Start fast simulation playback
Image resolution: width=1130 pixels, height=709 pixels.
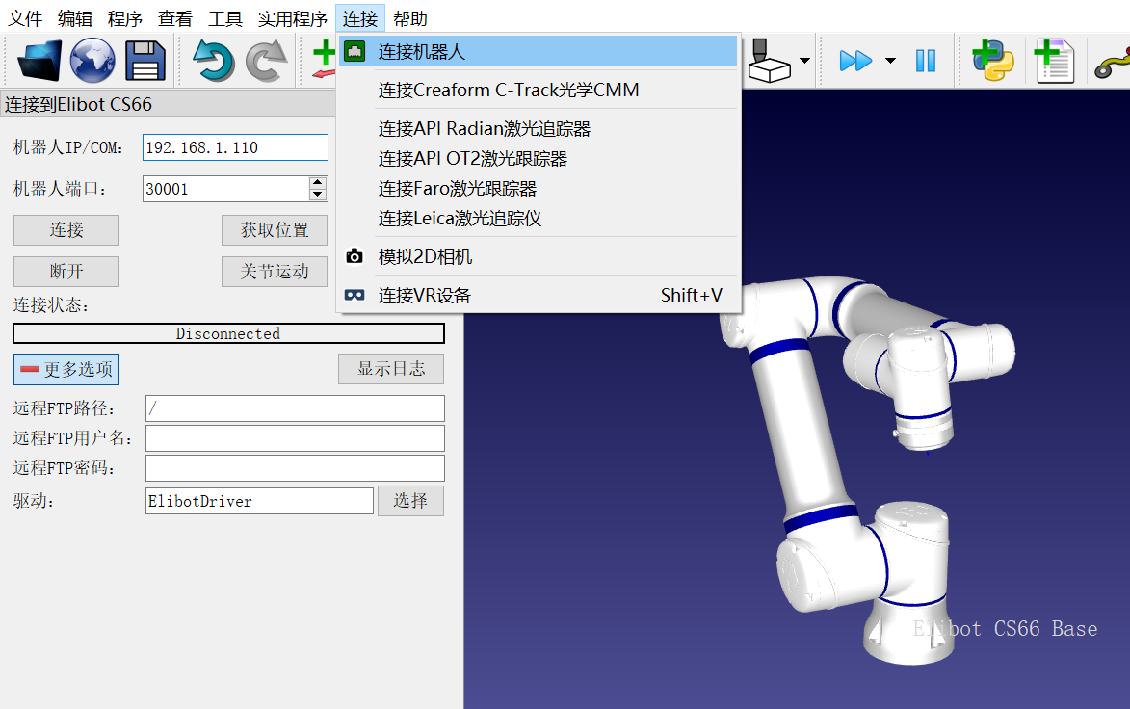[855, 61]
